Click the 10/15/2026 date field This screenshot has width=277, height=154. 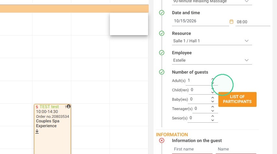pos(200,21)
